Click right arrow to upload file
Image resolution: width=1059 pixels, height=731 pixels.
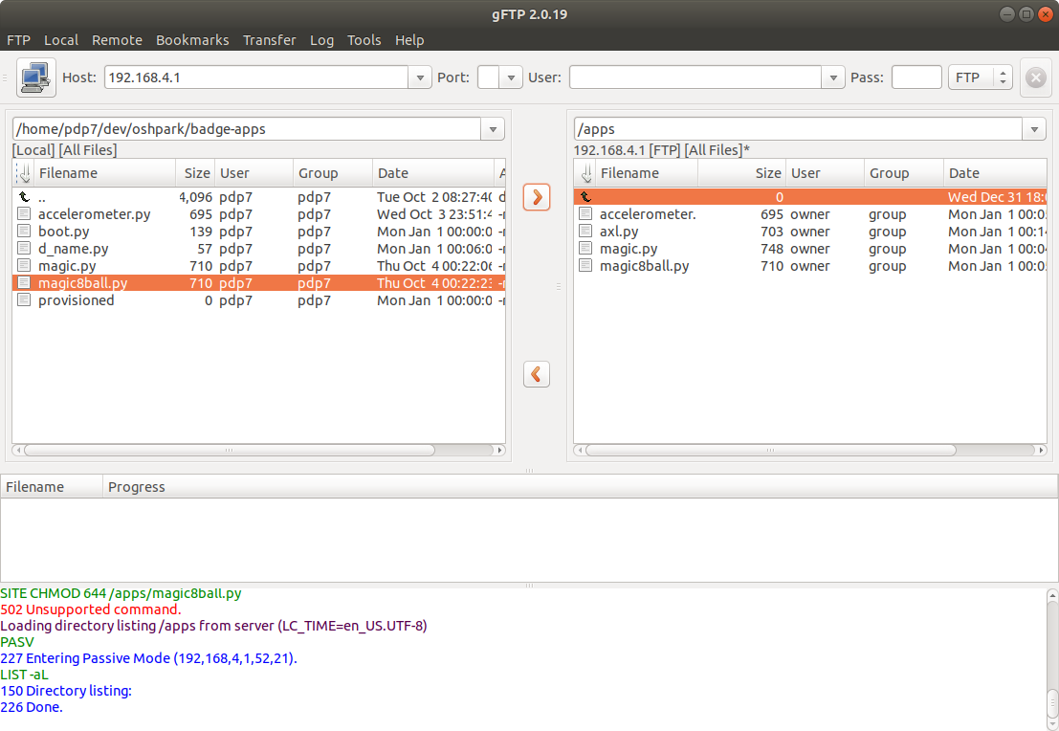coord(537,197)
